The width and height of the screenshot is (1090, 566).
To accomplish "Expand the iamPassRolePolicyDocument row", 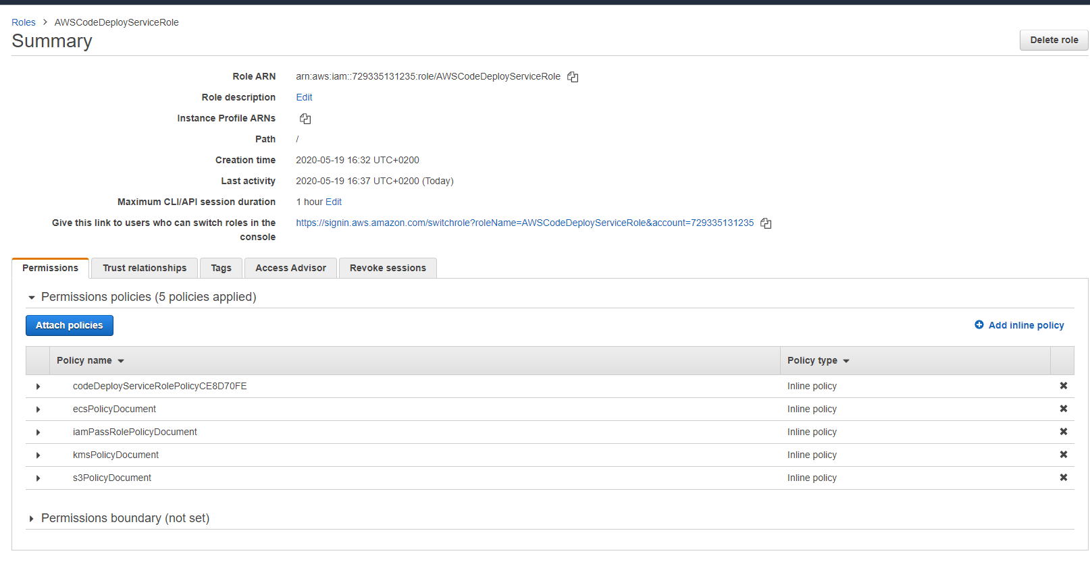I will (x=38, y=432).
